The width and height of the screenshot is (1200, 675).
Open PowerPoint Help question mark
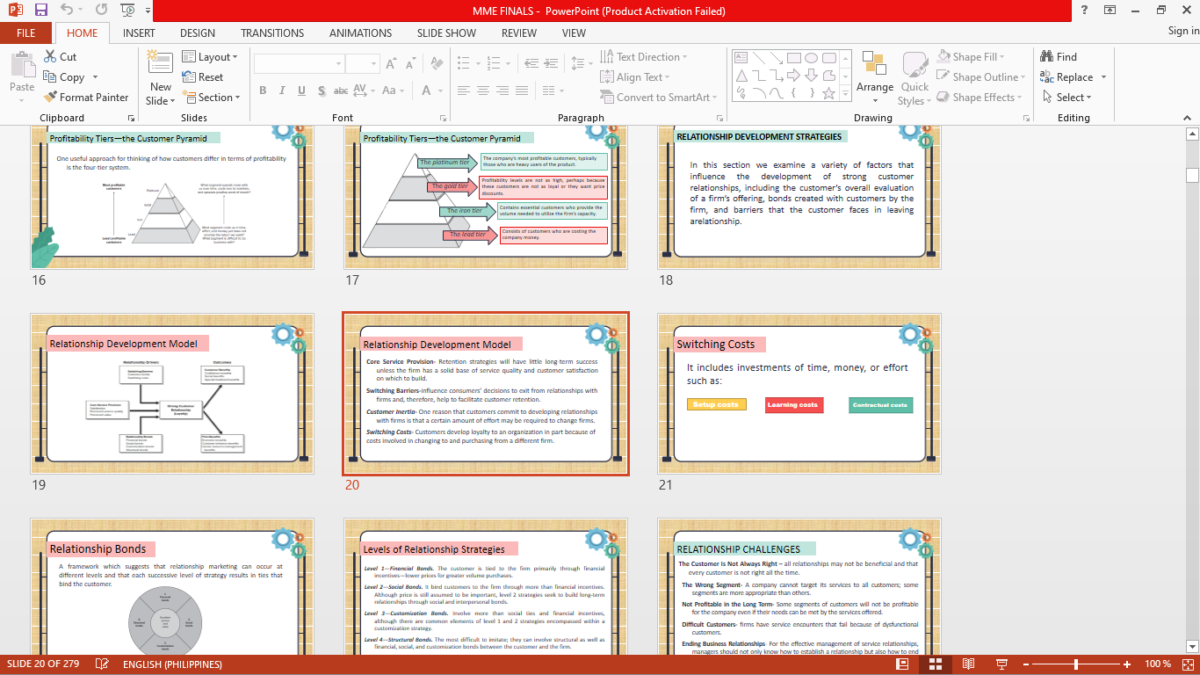coord(1085,11)
